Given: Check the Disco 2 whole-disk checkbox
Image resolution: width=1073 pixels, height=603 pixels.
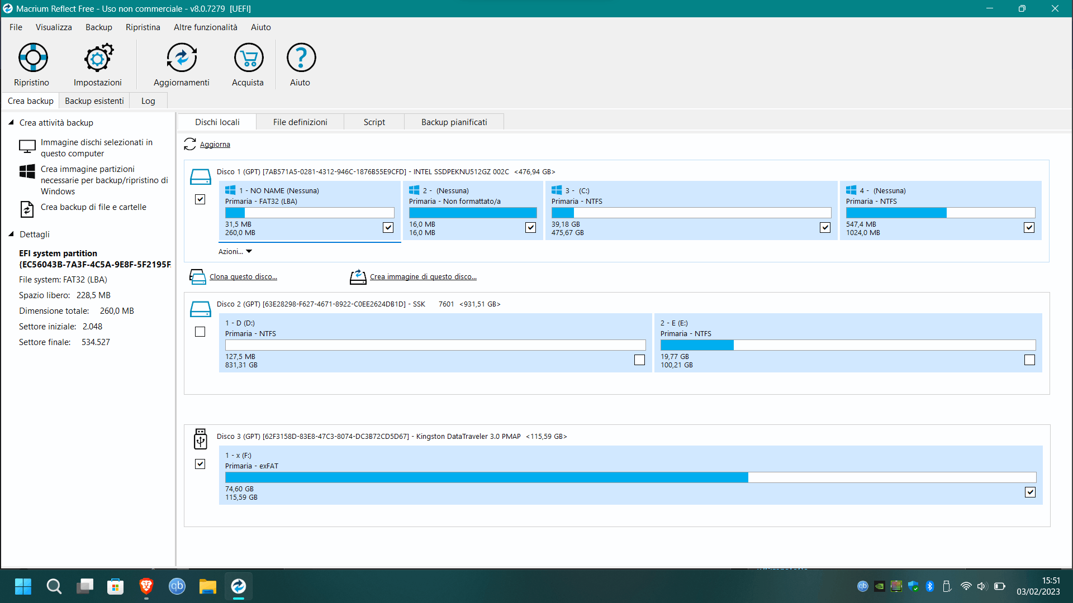Looking at the screenshot, I should pyautogui.click(x=200, y=332).
